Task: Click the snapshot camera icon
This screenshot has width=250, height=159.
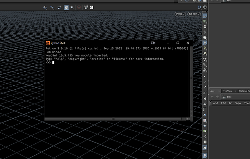Action: point(92,7)
